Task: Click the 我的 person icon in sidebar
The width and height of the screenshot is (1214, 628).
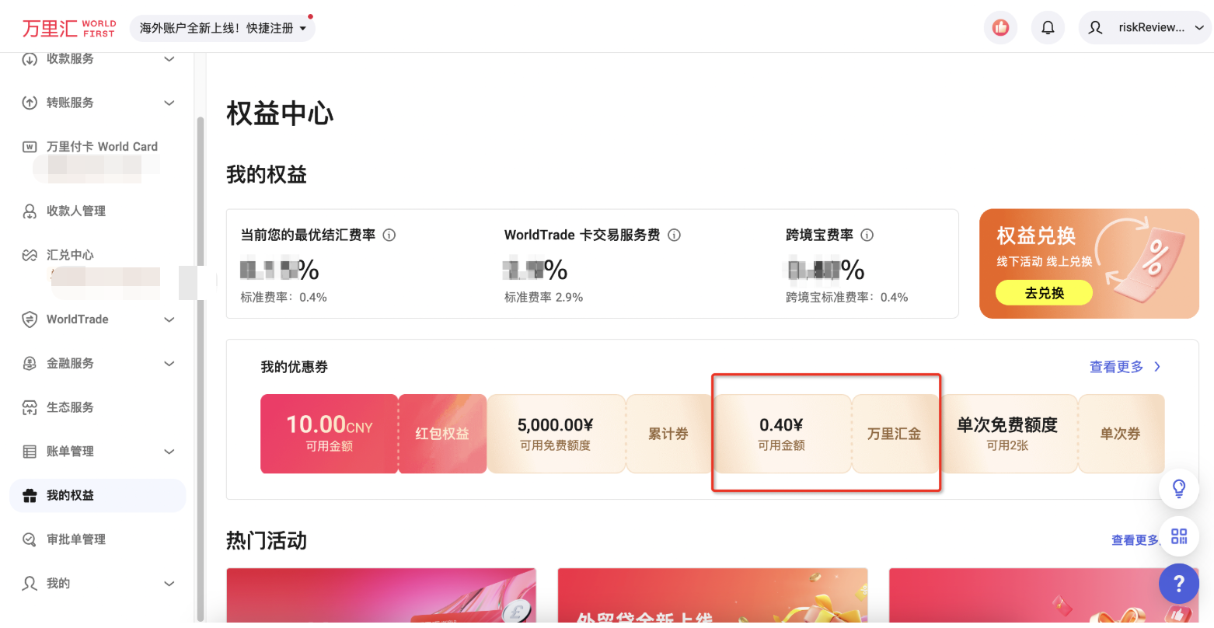Action: [x=30, y=584]
